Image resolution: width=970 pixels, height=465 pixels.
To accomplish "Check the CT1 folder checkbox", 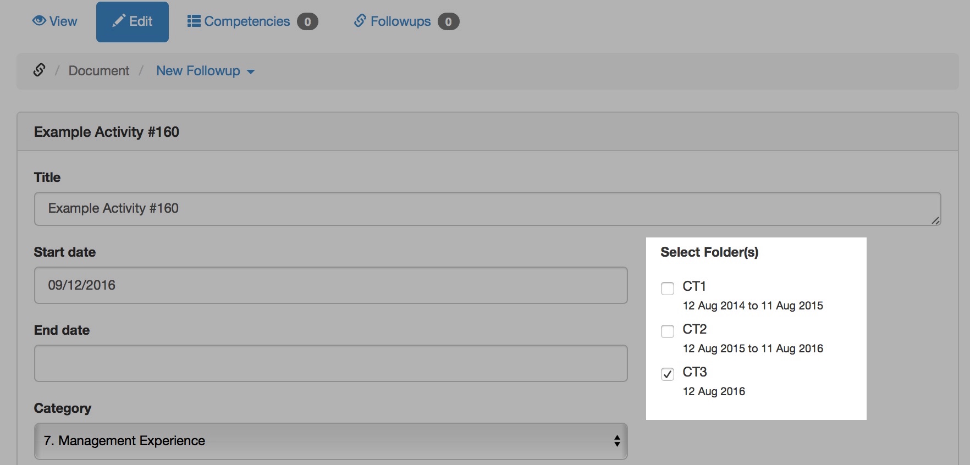I will (668, 288).
